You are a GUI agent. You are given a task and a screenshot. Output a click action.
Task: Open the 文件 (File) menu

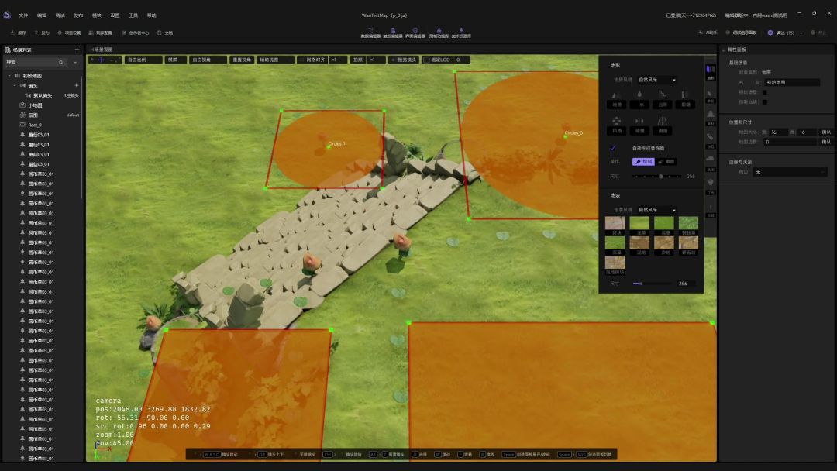pos(23,15)
